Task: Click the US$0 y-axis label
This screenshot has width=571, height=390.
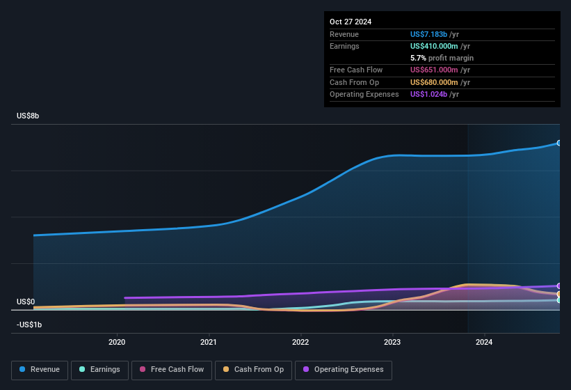Action: 26,302
